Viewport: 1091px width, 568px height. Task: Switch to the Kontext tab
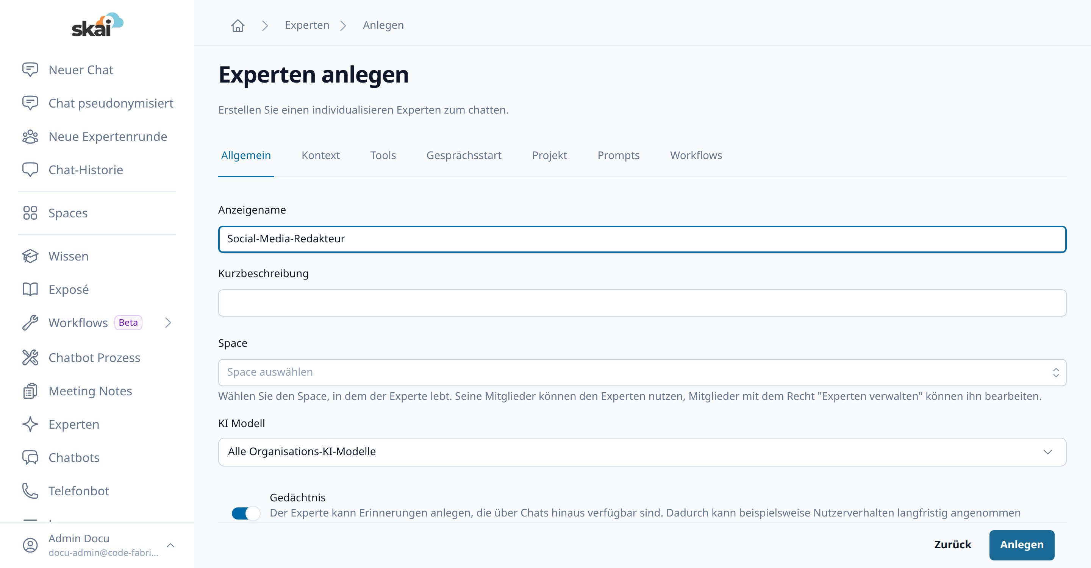[x=320, y=155]
